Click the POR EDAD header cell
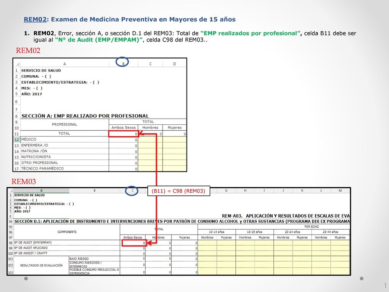The width and height of the screenshot is (389, 292). (x=312, y=227)
